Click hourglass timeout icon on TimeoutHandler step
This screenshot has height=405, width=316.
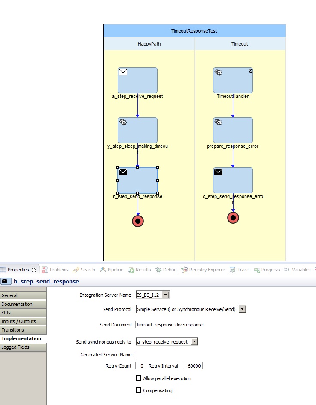tap(250, 71)
